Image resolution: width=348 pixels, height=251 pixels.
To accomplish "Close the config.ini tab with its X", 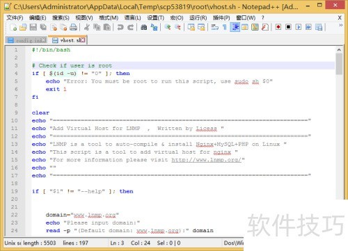I will tap(43, 40).
